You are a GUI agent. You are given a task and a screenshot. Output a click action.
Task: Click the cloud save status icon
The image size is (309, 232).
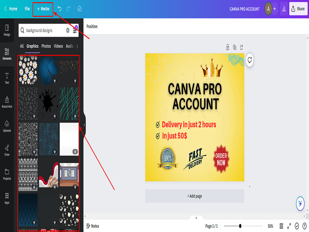[x=79, y=9]
